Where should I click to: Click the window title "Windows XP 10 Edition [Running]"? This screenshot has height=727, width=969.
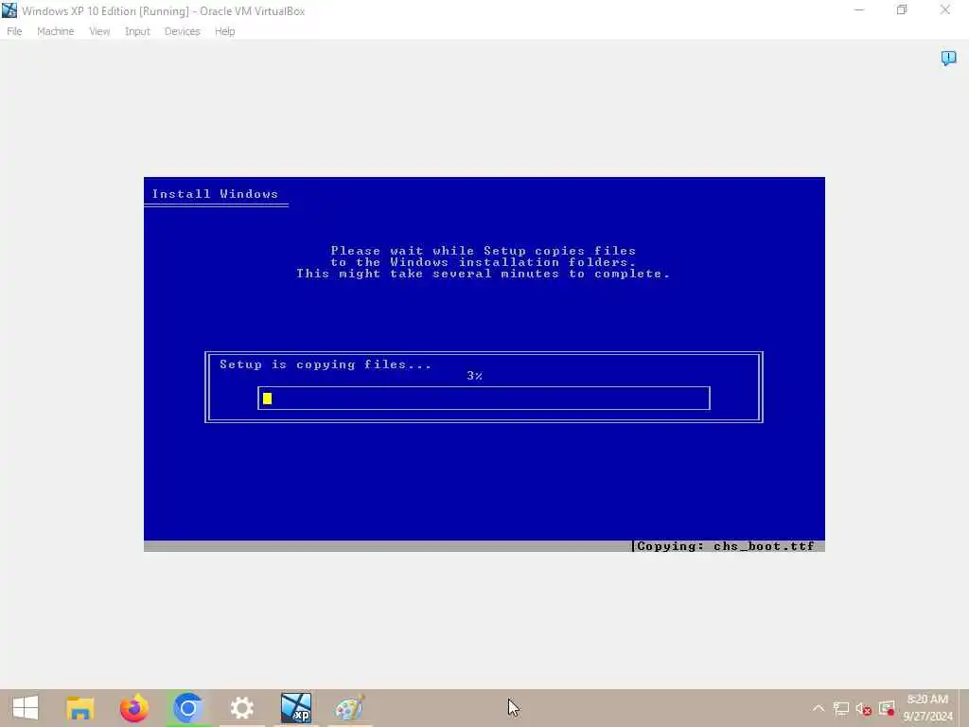105,11
